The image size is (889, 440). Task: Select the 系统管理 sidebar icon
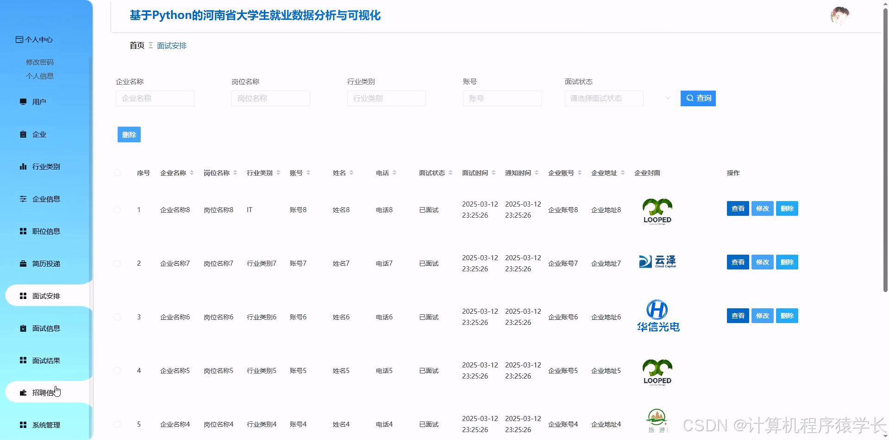click(x=23, y=424)
